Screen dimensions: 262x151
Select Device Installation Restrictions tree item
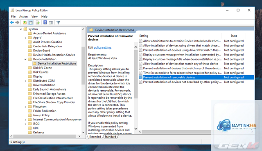[57, 63]
